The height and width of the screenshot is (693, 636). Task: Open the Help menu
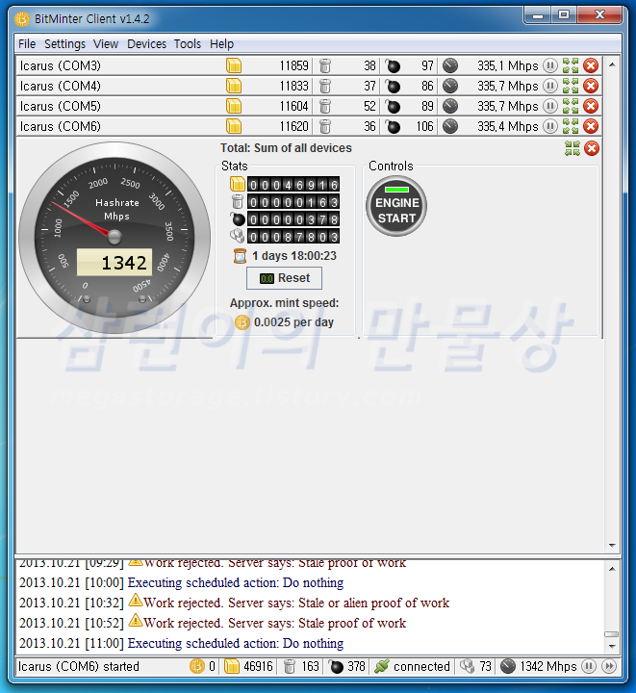pos(221,44)
